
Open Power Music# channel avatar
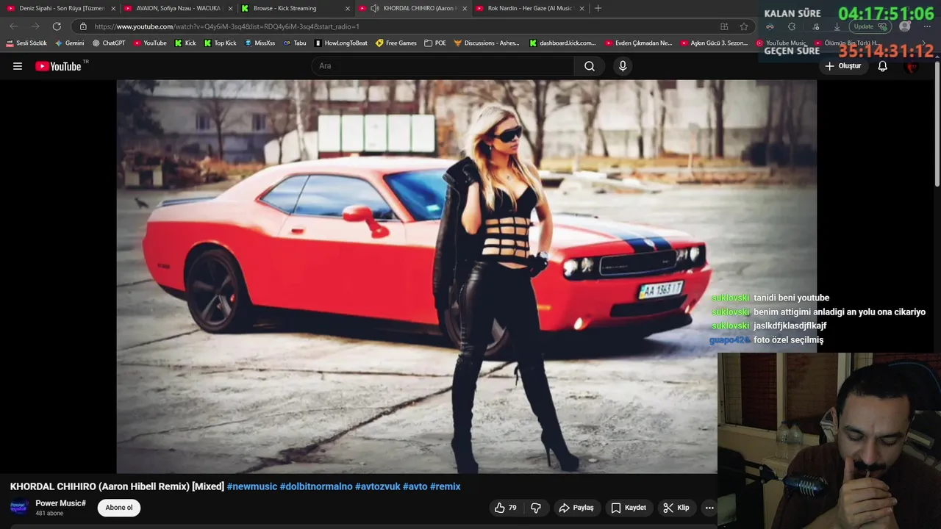[19, 508]
